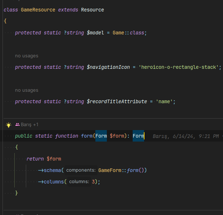
Task: Click the schema method call
Action: [52, 170]
